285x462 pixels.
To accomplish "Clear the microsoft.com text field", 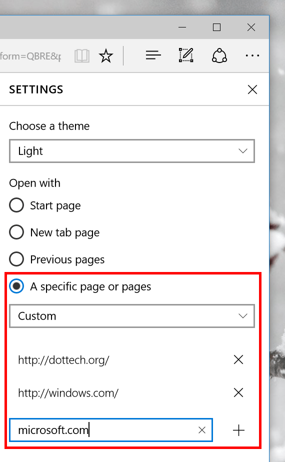I will 202,430.
